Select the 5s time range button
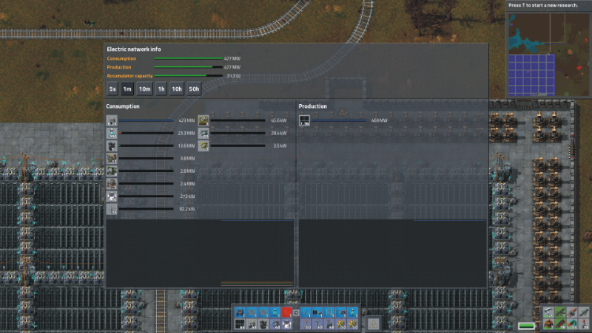The height and width of the screenshot is (333, 592). point(112,89)
